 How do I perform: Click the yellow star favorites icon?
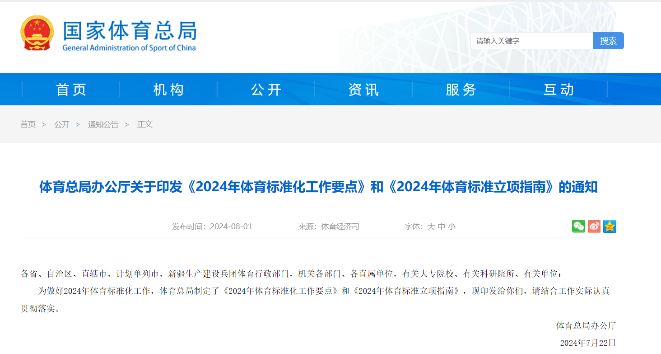coord(610,227)
